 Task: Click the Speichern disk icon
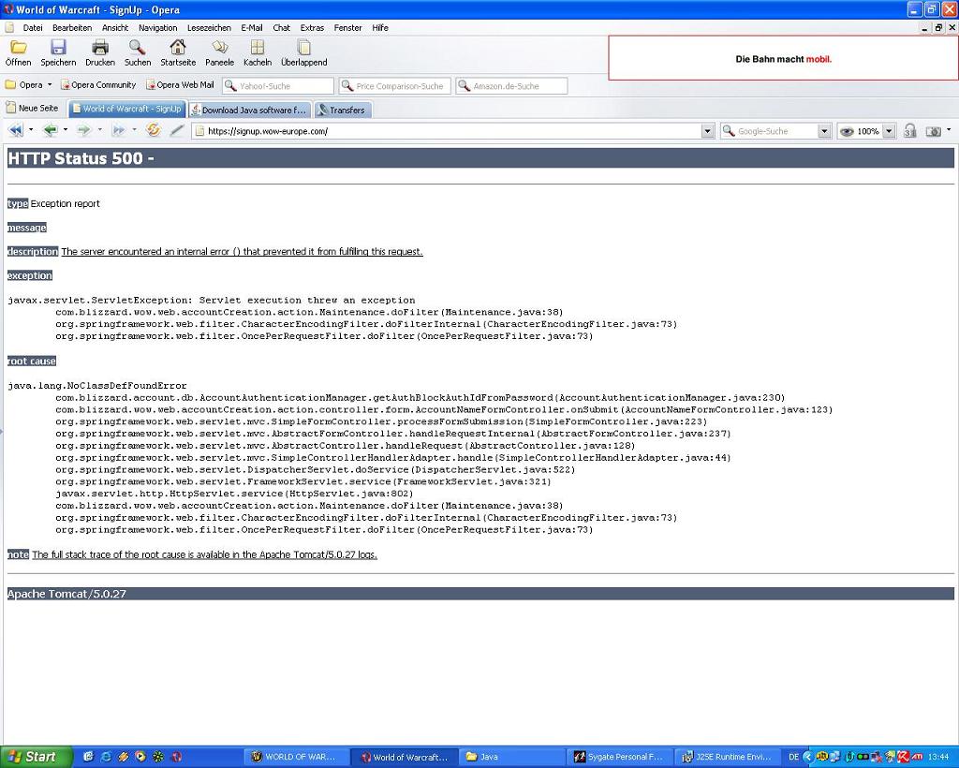point(58,47)
